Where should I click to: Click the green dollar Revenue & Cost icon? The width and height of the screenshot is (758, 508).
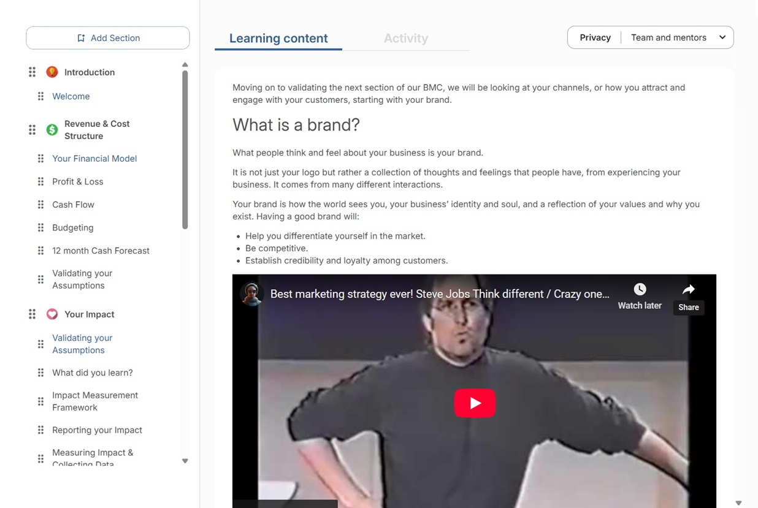52,130
